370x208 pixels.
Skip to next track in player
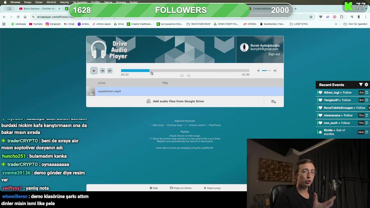tap(110, 70)
